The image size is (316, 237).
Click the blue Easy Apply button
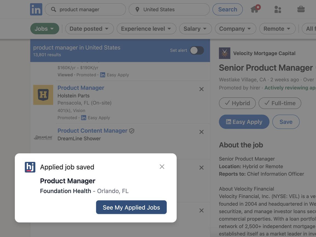pos(244,122)
